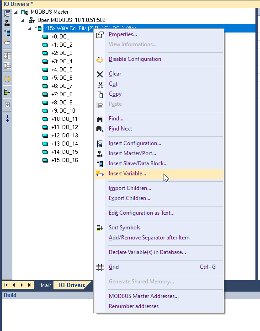Viewport: 260px width, 331px height.
Task: Choose Export Children... from menu
Action: pyautogui.click(x=129, y=198)
